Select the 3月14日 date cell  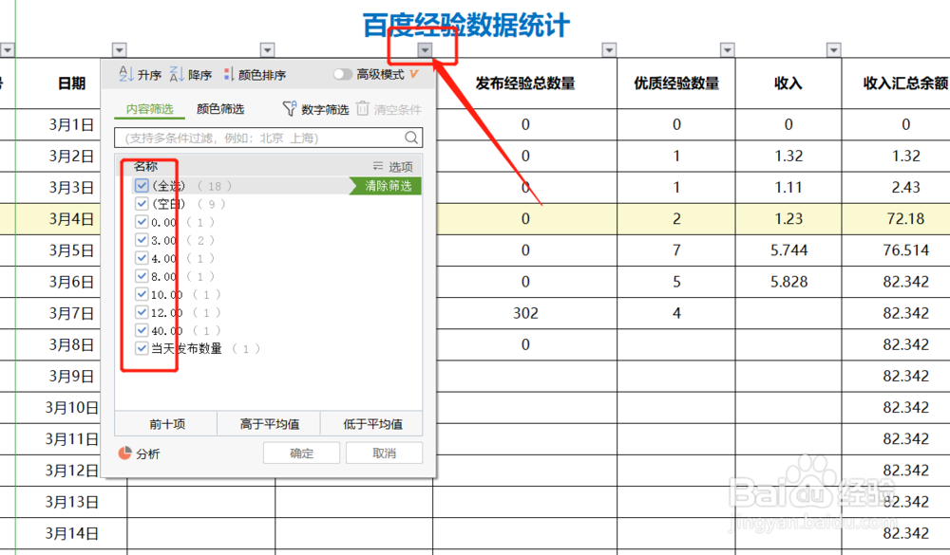(71, 534)
